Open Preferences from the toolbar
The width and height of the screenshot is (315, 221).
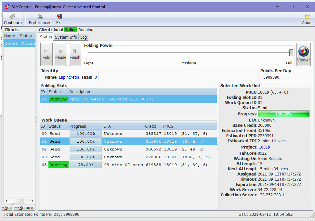[x=40, y=19]
